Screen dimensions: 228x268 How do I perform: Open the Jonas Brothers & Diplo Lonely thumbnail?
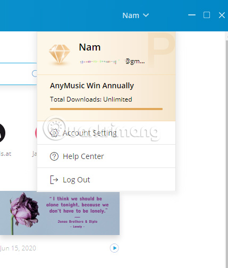[x=60, y=213]
